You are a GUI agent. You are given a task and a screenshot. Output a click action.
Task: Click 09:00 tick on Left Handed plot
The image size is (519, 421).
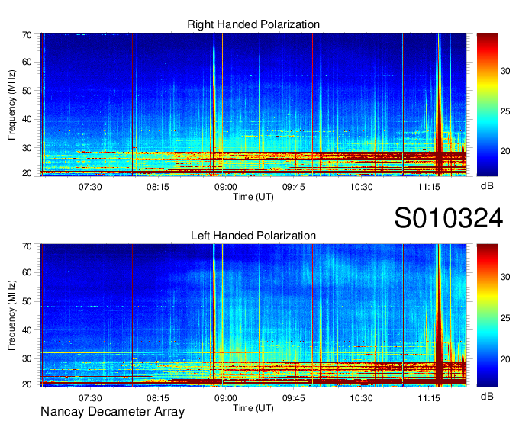pos(226,398)
